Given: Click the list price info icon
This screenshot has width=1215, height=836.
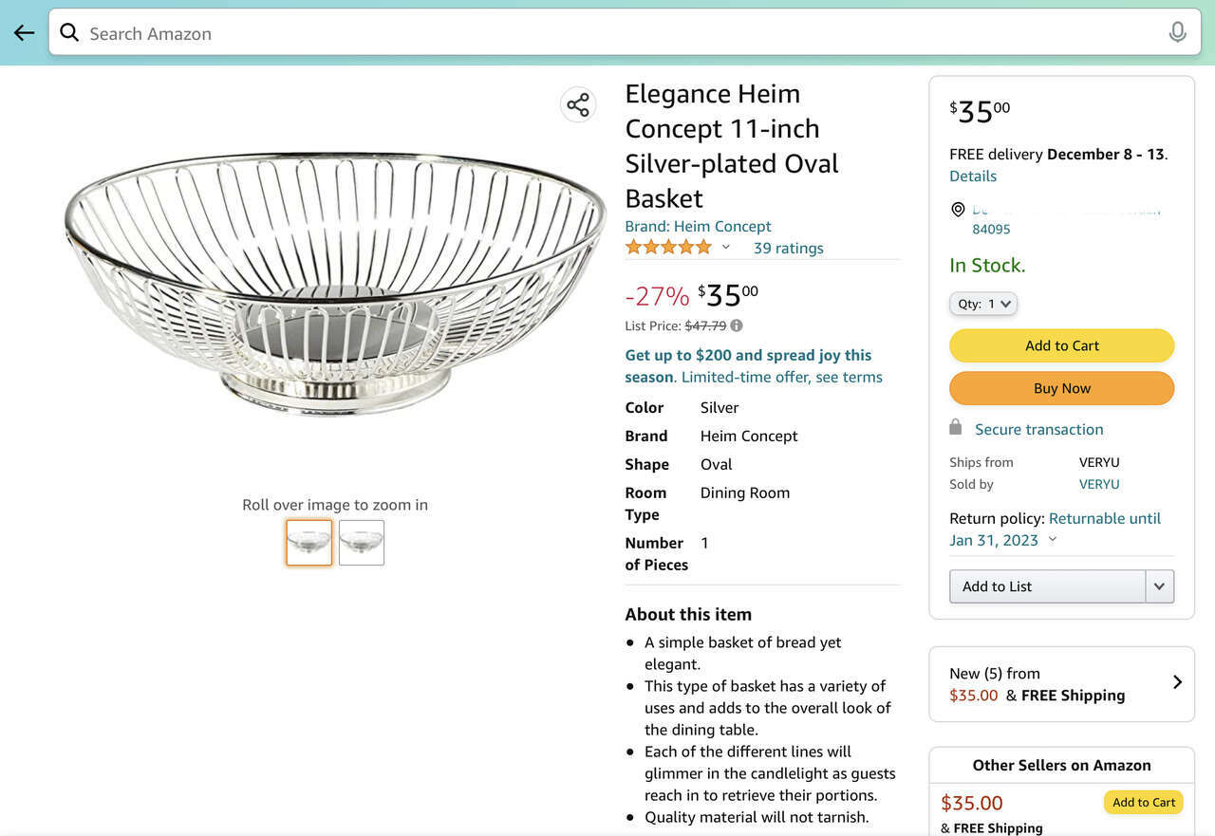Looking at the screenshot, I should 737,325.
